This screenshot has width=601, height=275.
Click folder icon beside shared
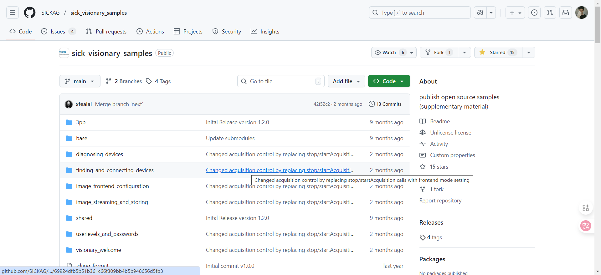(x=69, y=218)
